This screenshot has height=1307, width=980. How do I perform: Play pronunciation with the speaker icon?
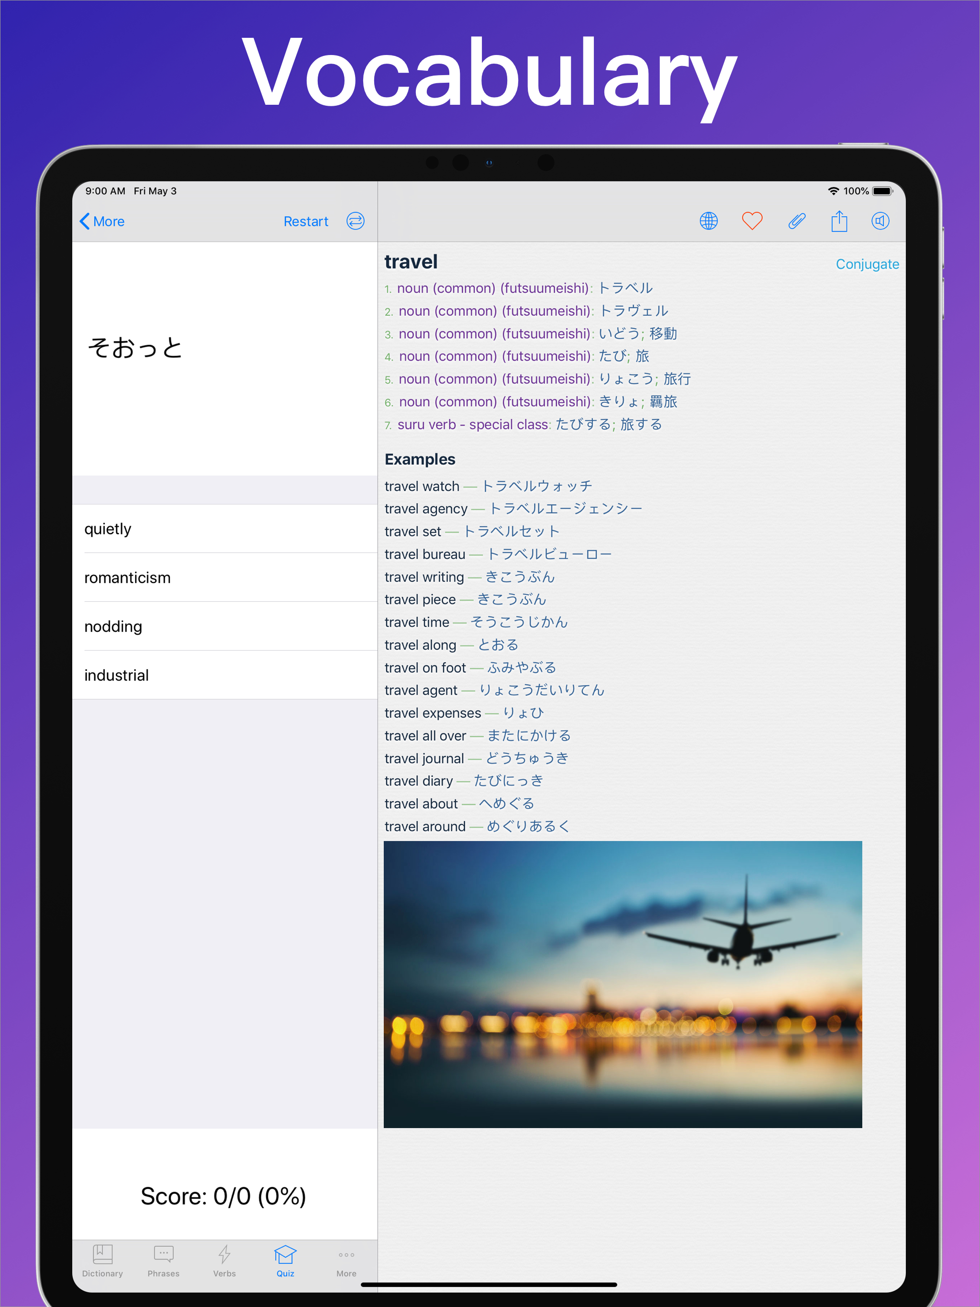click(880, 221)
